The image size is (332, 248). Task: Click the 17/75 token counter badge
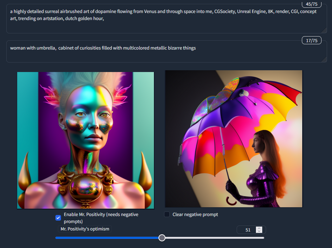pyautogui.click(x=311, y=40)
